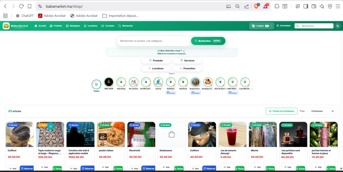Select the Toutes shops circle icon
Viewport: 343px width, 172px height.
point(96,84)
